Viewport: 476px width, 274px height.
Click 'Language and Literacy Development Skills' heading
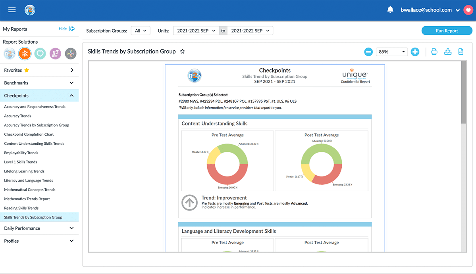coord(229,231)
